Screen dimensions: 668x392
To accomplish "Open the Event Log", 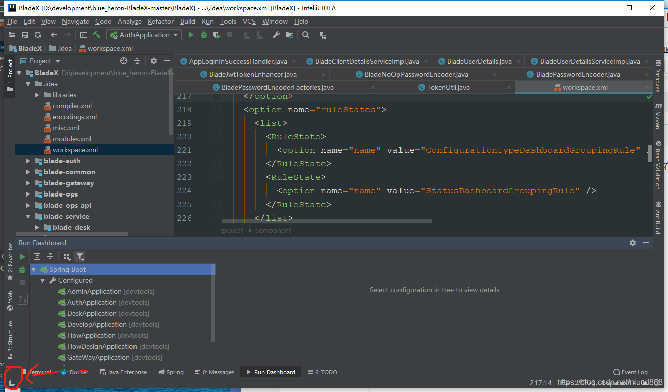I will point(631,372).
